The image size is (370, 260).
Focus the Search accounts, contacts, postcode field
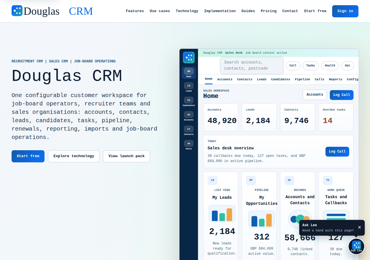(x=252, y=66)
